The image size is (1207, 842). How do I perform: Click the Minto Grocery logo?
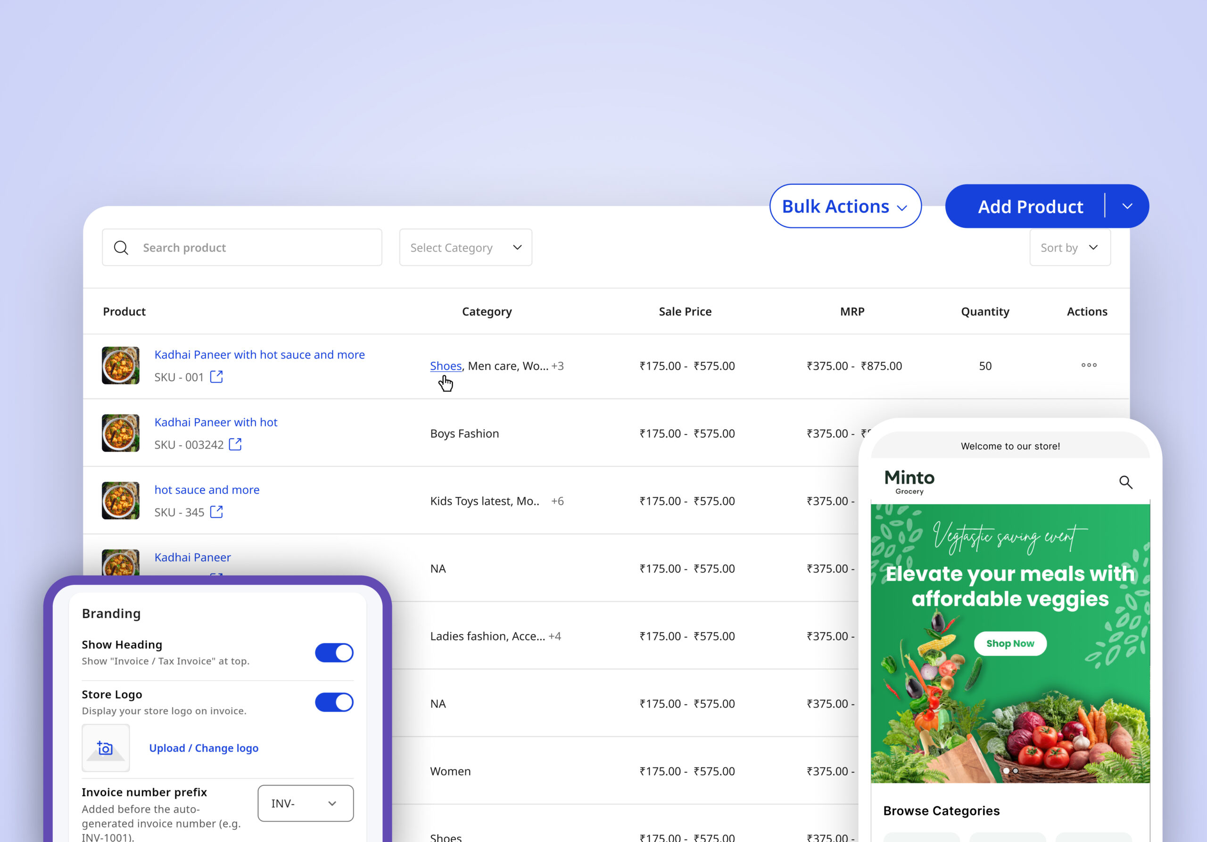909,482
